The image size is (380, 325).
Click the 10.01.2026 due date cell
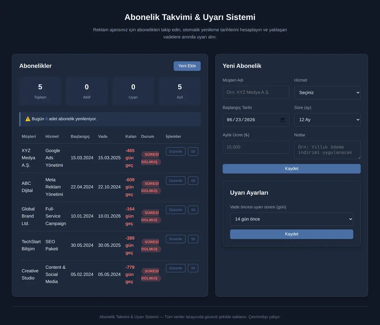click(109, 216)
